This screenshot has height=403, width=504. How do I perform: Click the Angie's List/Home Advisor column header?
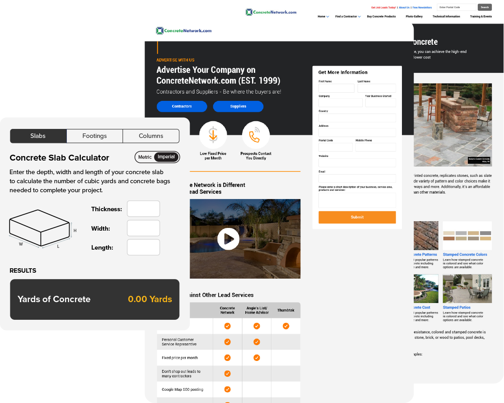257,310
